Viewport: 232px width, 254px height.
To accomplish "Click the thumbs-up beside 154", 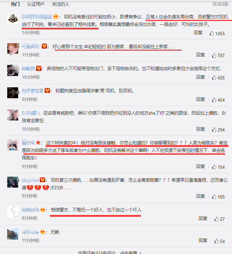I will [x=214, y=167].
